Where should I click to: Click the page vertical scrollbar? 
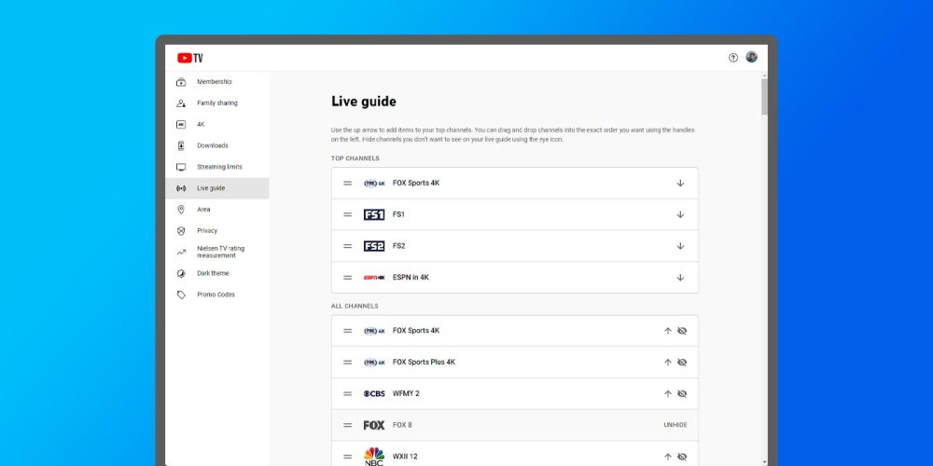[765, 98]
